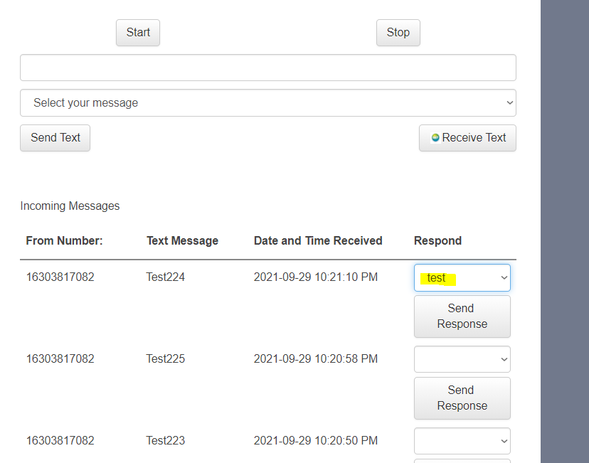The height and width of the screenshot is (463, 589).
Task: Click the Start button
Action: pos(138,33)
